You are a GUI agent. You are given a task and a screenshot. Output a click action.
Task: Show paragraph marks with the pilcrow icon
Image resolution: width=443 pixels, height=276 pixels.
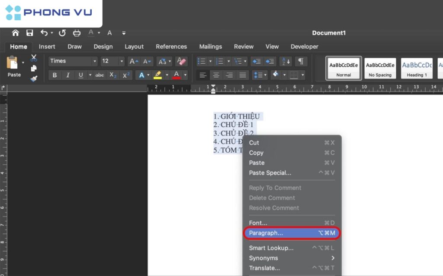click(x=301, y=61)
